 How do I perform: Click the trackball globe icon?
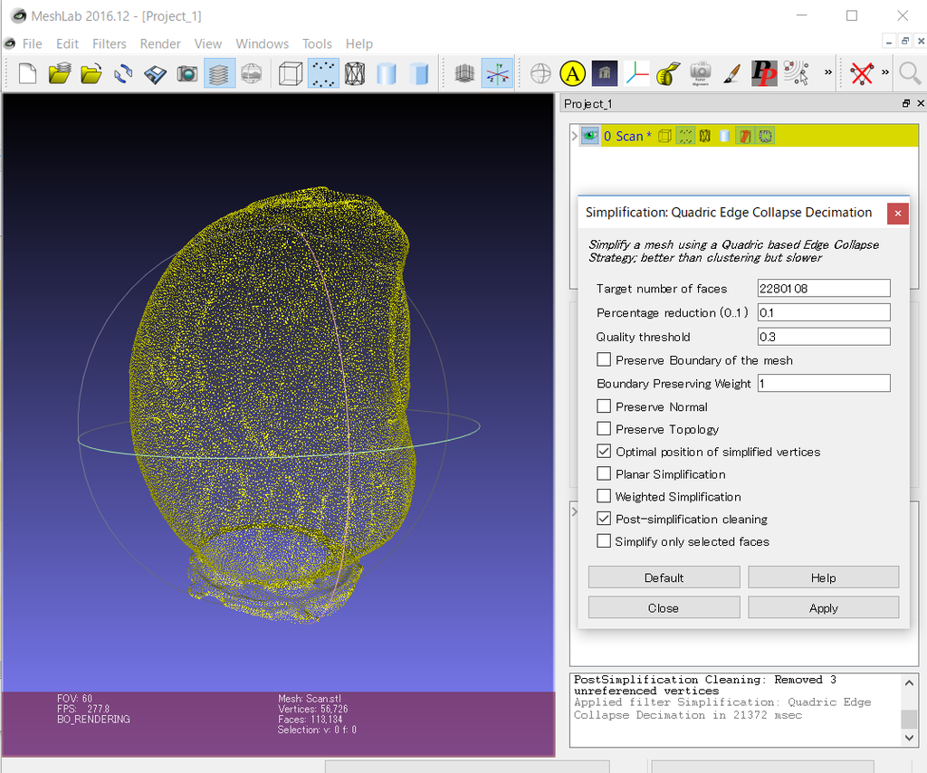point(540,74)
